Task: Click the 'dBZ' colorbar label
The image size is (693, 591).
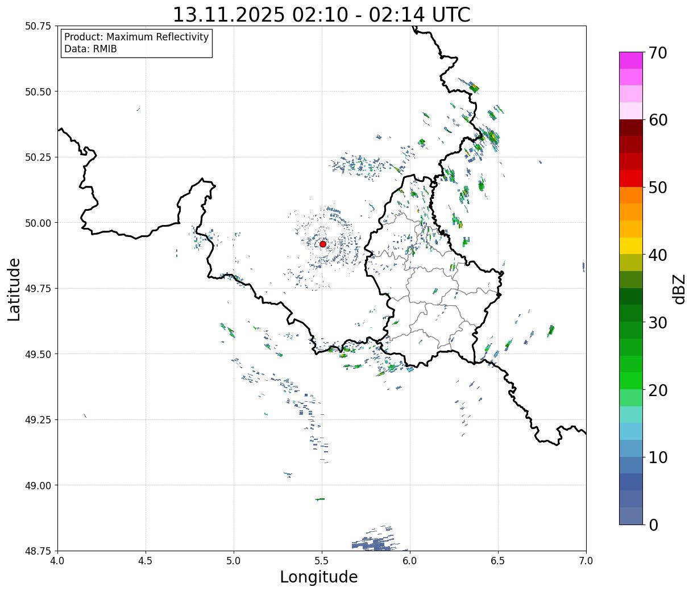Action: (679, 289)
